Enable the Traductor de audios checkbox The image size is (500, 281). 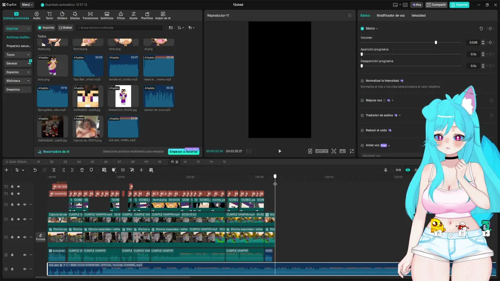point(362,116)
